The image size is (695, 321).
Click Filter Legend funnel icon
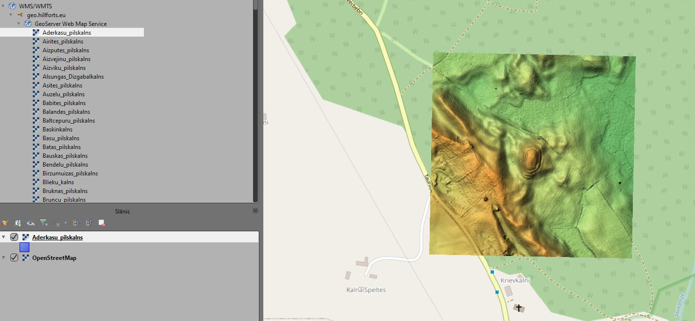pos(44,223)
